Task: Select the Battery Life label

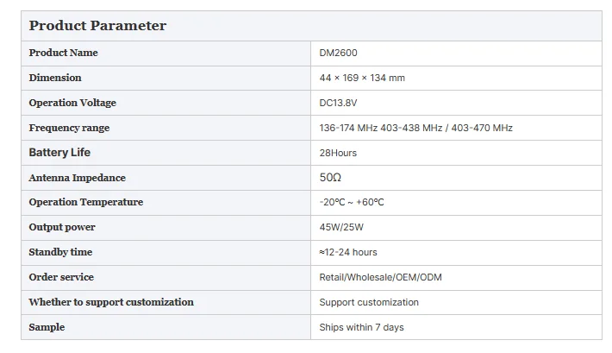Action: [x=59, y=153]
